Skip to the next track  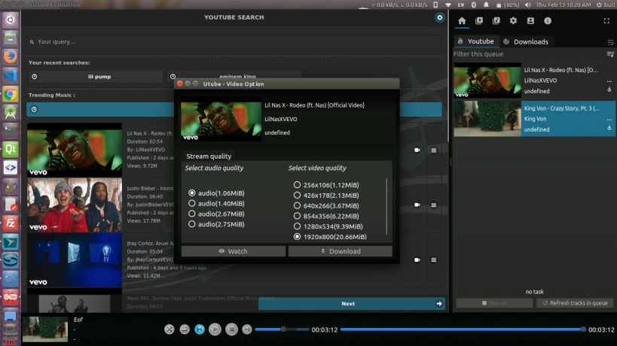click(x=247, y=329)
